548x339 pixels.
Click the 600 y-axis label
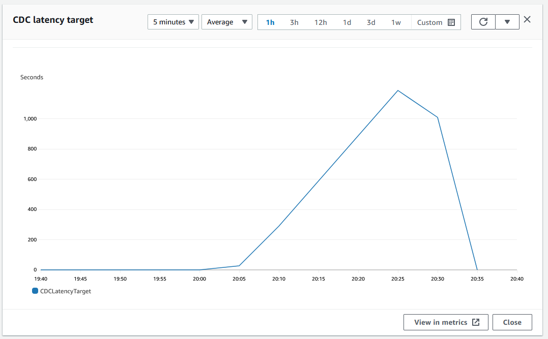[32, 179]
